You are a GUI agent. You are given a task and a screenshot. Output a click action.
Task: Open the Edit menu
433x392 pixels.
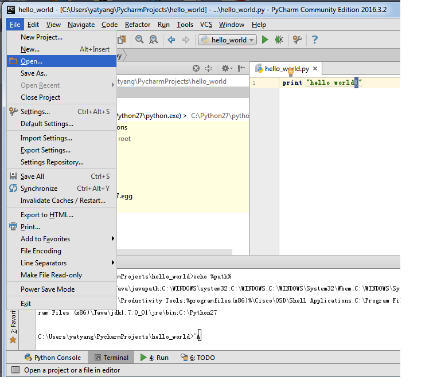click(33, 25)
